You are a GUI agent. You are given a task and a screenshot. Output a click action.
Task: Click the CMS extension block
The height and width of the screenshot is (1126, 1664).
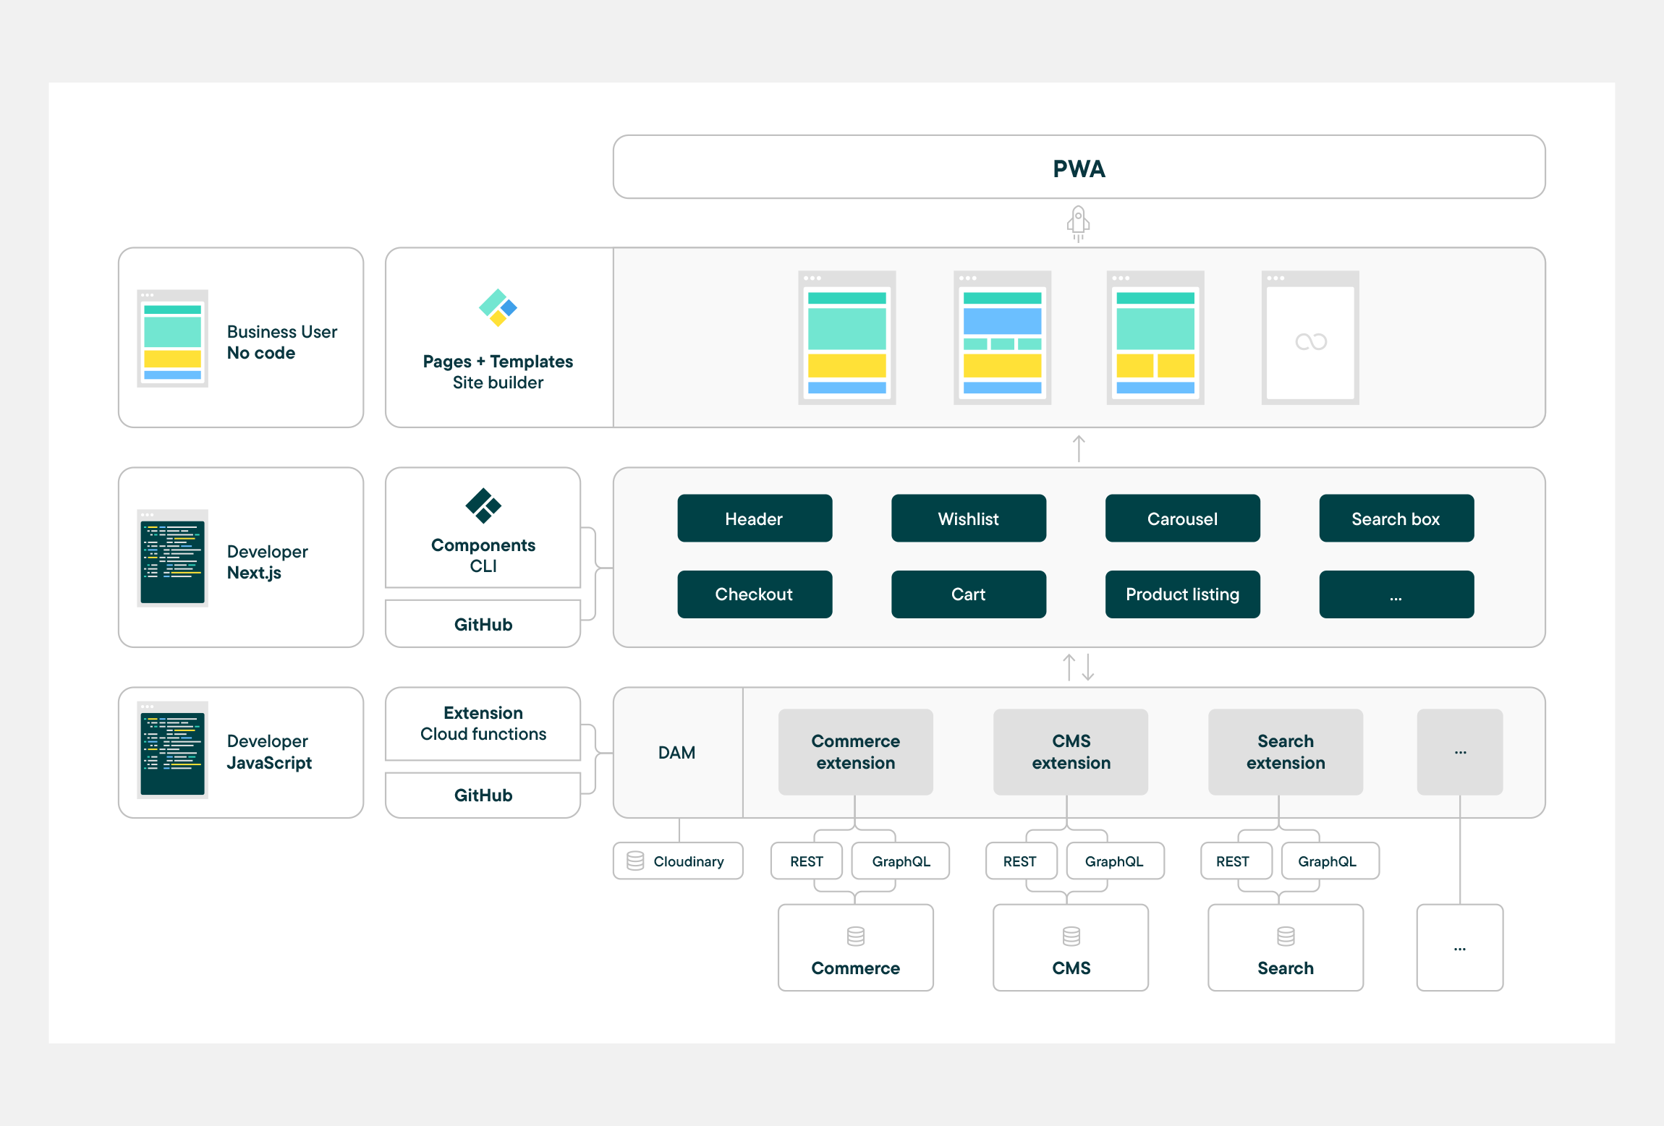click(1071, 752)
